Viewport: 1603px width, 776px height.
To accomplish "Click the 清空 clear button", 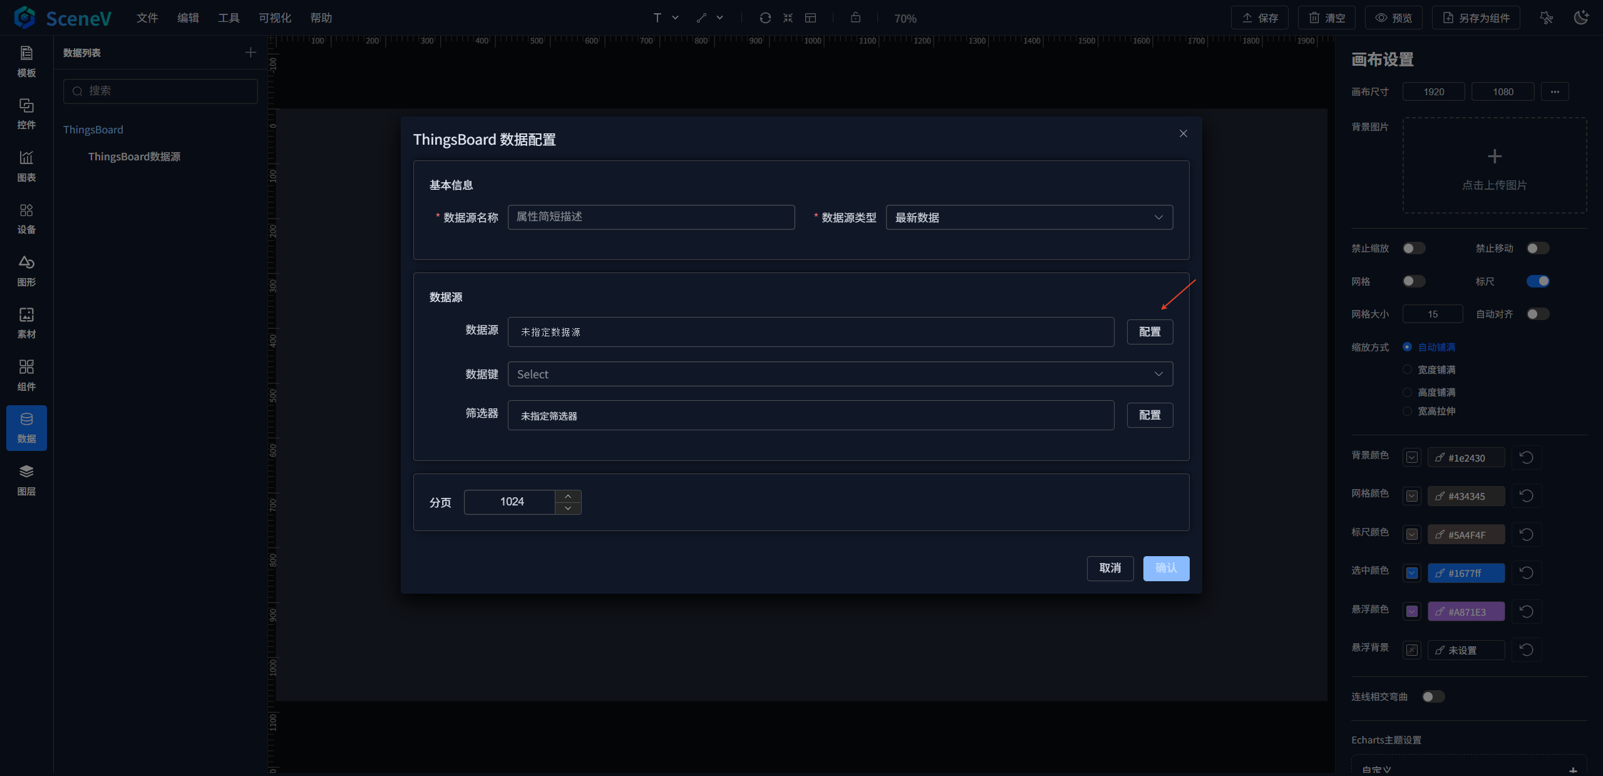I will click(x=1327, y=18).
